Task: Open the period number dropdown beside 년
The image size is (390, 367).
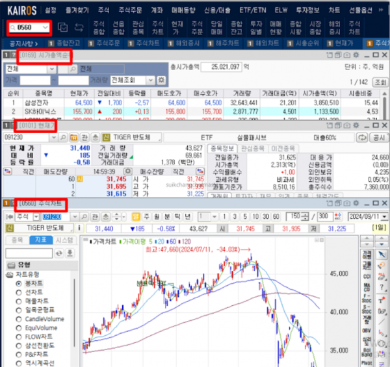Action: [x=214, y=217]
